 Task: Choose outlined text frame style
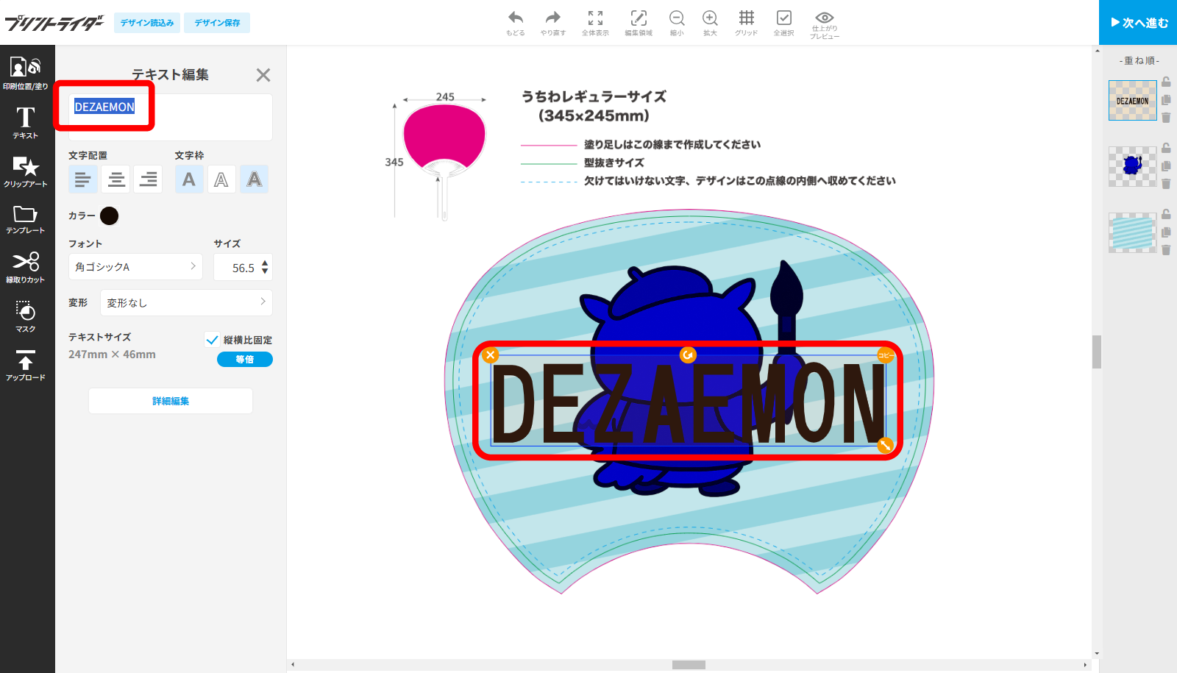pyautogui.click(x=221, y=179)
